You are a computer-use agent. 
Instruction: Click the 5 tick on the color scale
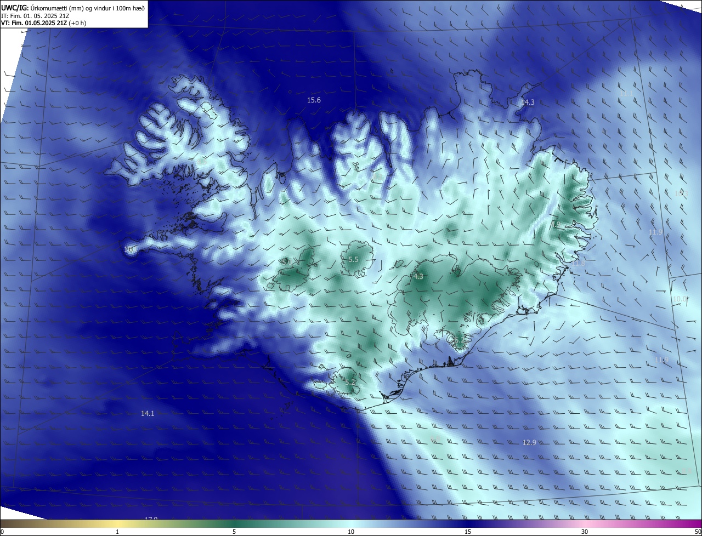(x=234, y=532)
